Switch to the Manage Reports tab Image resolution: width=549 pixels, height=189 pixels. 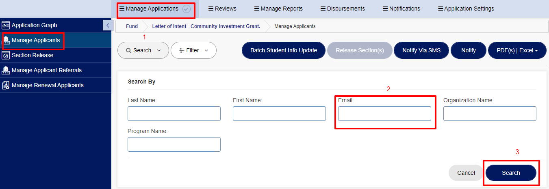coord(278,9)
